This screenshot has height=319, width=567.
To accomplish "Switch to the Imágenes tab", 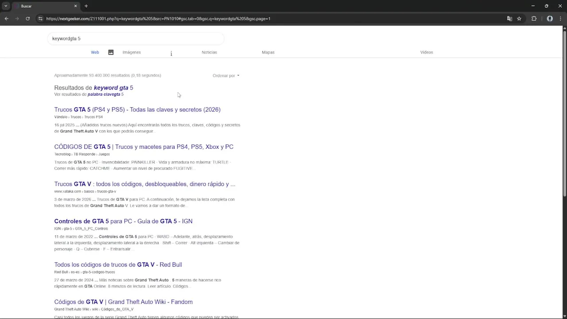I will pos(132,52).
